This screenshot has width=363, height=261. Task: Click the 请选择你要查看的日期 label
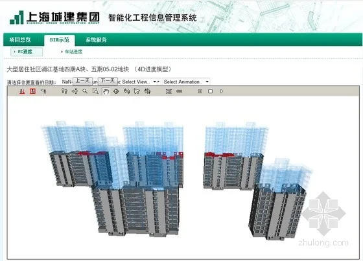point(31,82)
